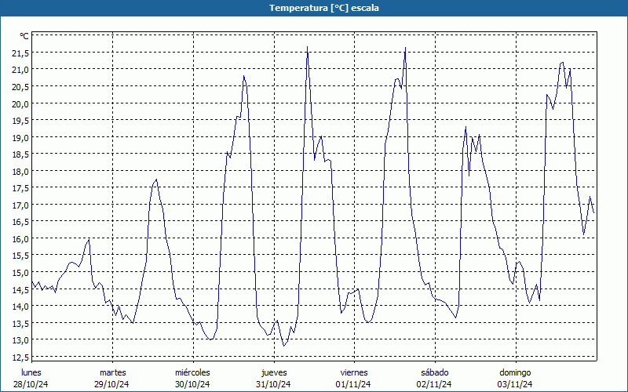Select the date 01/11/24

[x=353, y=384]
